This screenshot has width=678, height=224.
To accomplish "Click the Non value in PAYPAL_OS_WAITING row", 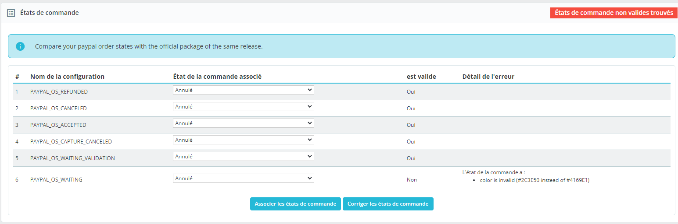I will pyautogui.click(x=412, y=180).
